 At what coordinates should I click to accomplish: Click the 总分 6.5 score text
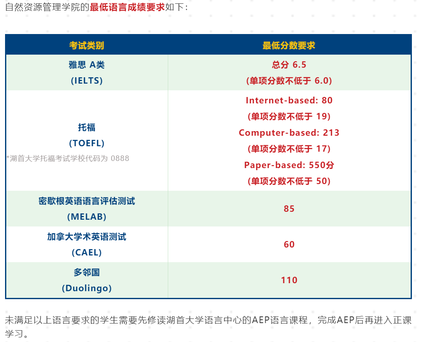tap(289, 65)
